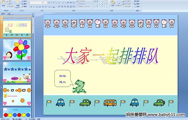Open the font size dropdown
Screen dimensions: 188x120
[46, 2]
